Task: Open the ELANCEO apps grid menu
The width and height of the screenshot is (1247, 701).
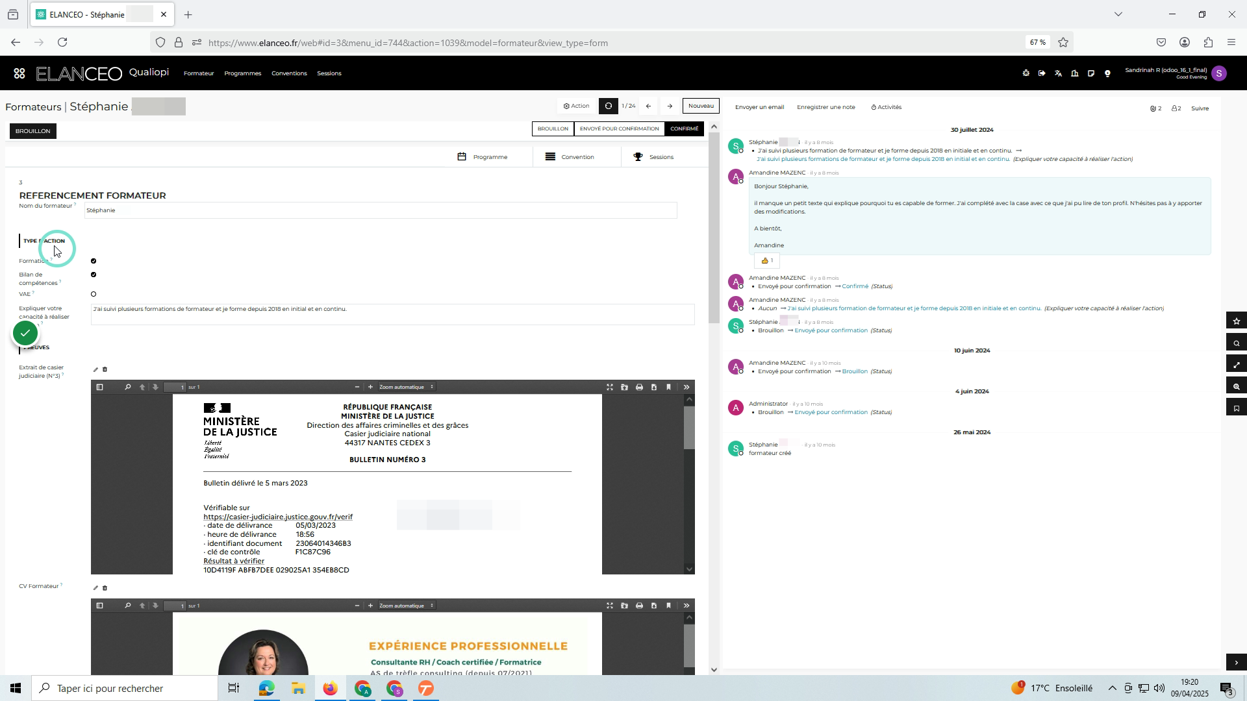Action: (19, 73)
